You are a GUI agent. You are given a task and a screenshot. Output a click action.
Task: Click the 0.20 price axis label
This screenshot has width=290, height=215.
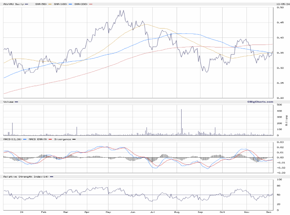[x=280, y=98]
